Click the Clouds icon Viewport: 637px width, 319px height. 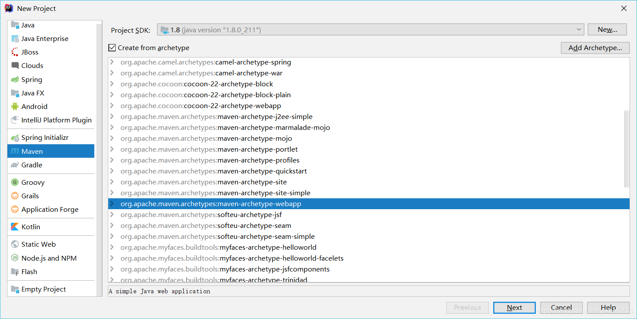(x=15, y=65)
